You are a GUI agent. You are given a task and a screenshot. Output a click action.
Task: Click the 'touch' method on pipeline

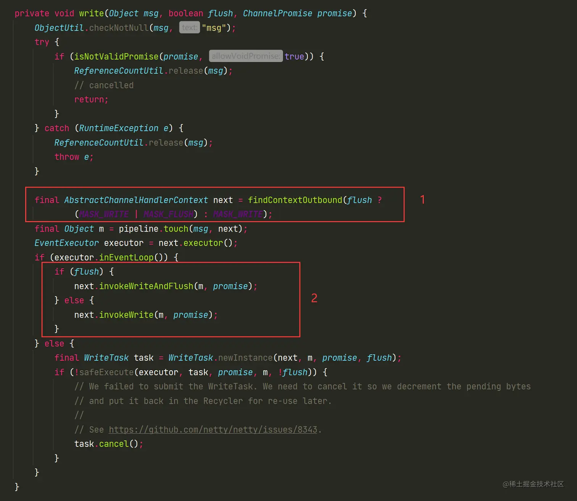[176, 229]
